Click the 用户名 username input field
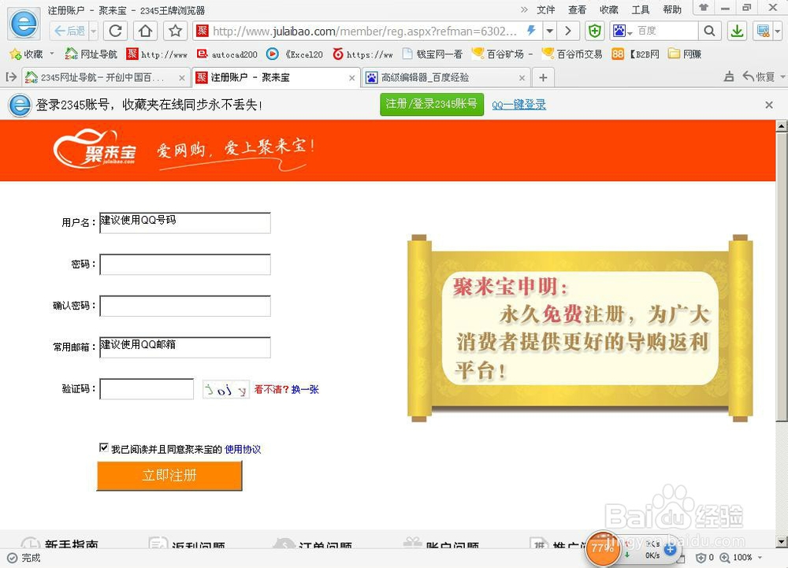This screenshot has height=568, width=788. point(184,223)
